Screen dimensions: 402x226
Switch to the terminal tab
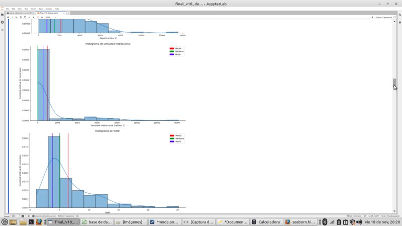coord(21,13)
